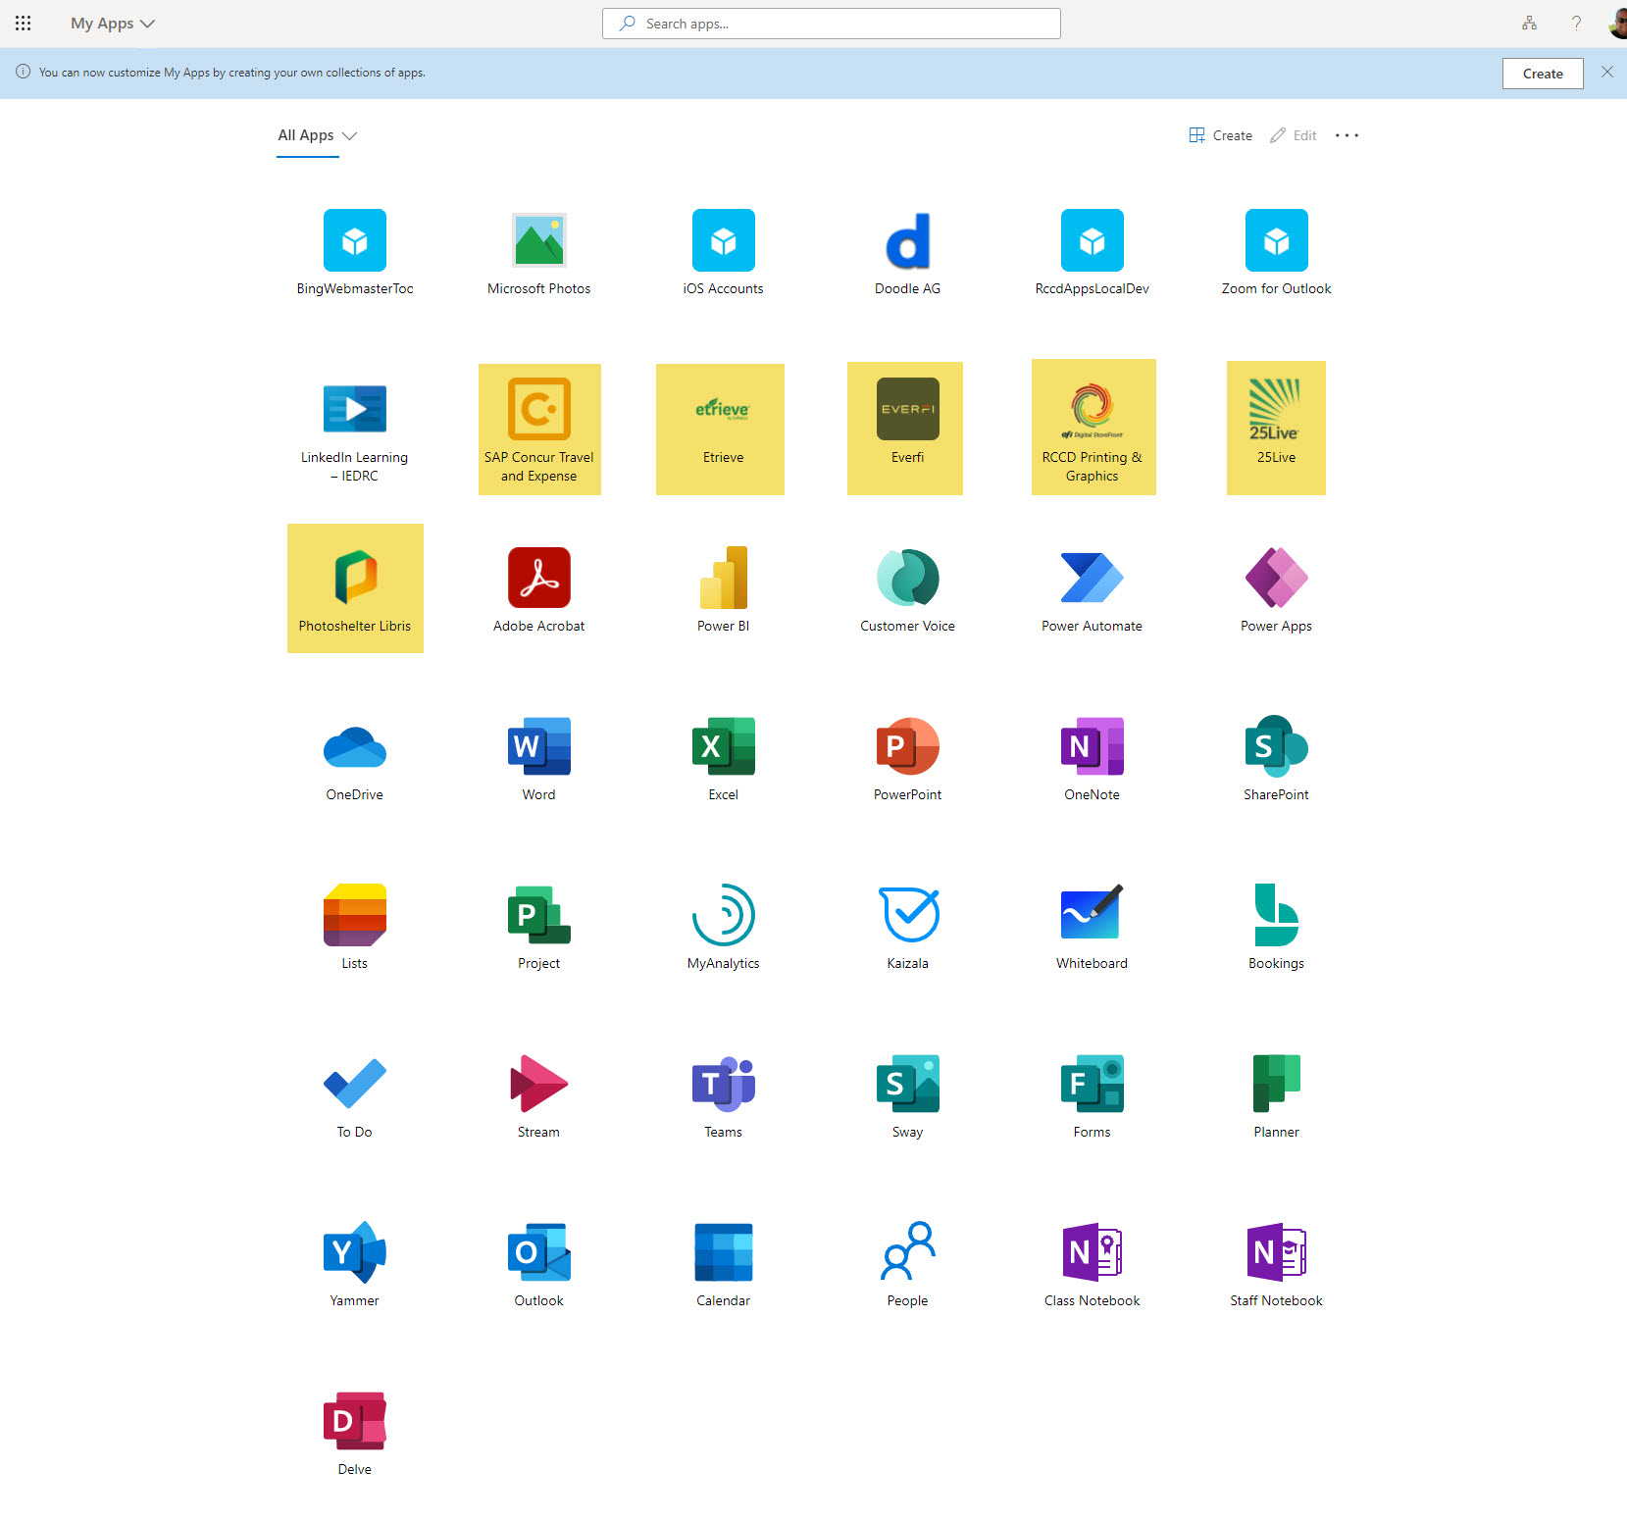Open Sway app

point(908,1096)
